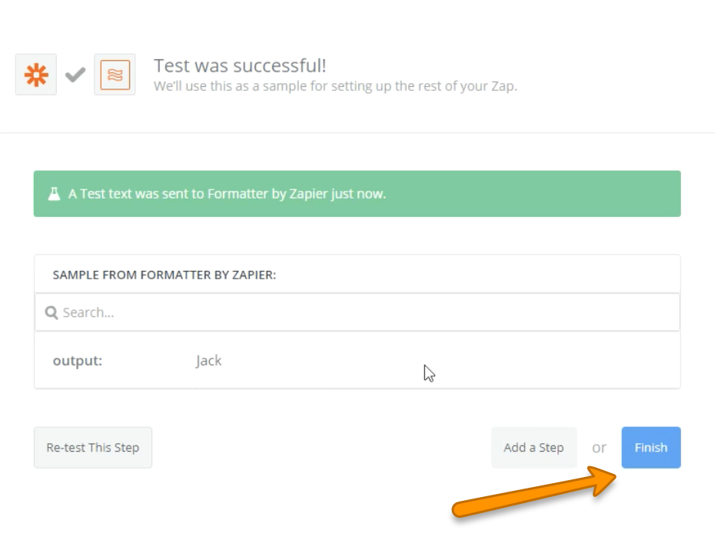Click the flask icon in green banner
Image resolution: width=715 pixels, height=537 pixels.
click(54, 194)
